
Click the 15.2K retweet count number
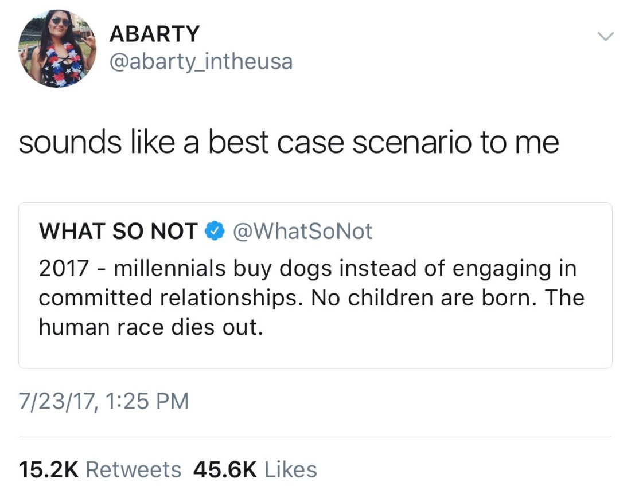point(49,470)
